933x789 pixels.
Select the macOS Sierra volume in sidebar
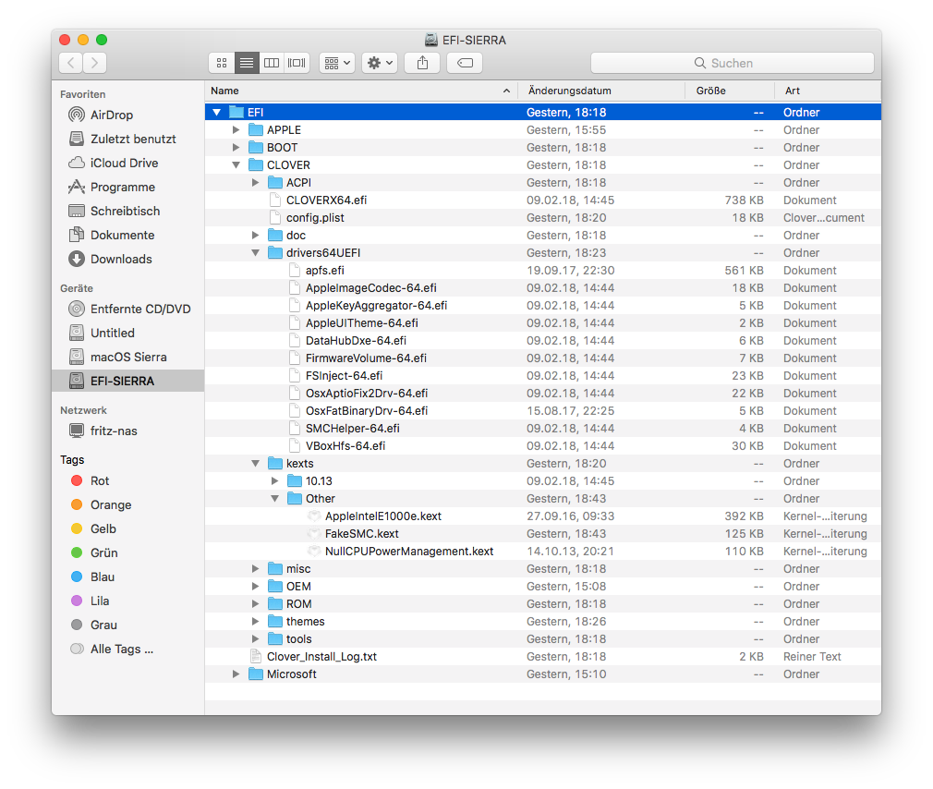click(x=127, y=357)
